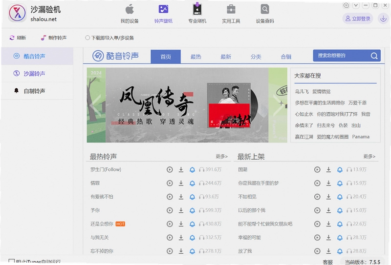Select the 铃声壁纸 navigation icon

point(163,15)
